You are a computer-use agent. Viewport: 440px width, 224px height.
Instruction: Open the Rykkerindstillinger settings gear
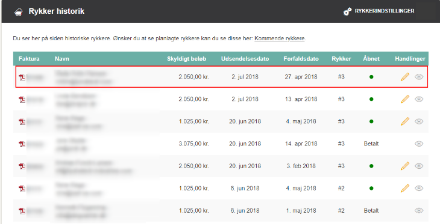[x=347, y=11]
